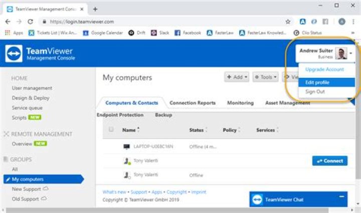The width and height of the screenshot is (361, 213).
Task: Select the All group in sidebar
Action: (x=15, y=169)
